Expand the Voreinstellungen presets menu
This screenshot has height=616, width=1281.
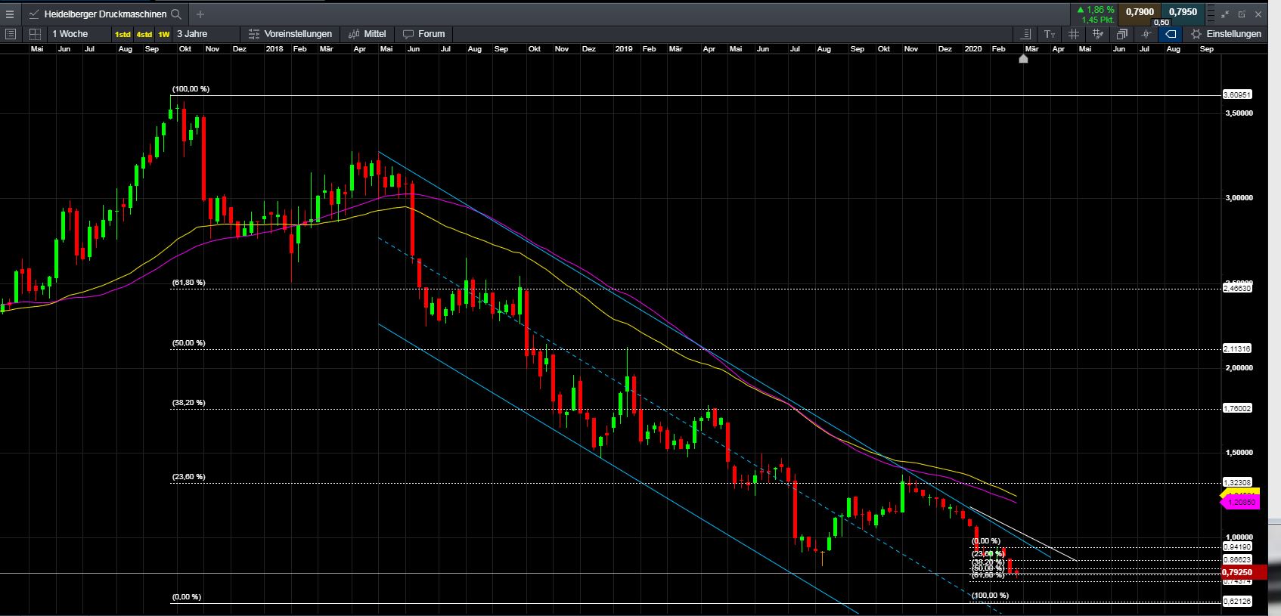click(290, 34)
